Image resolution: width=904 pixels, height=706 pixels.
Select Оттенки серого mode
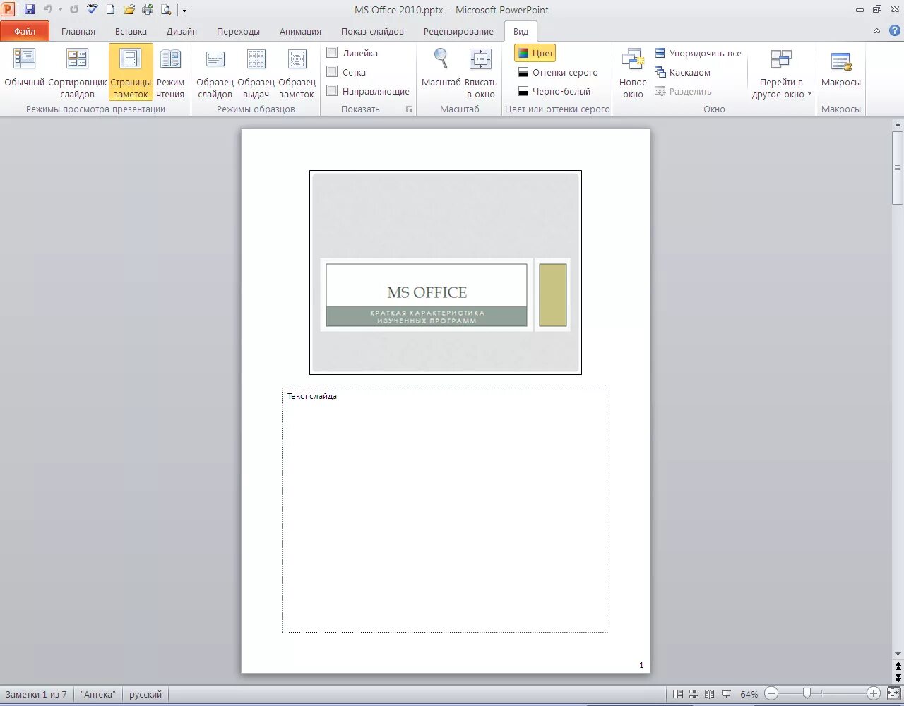coord(557,72)
